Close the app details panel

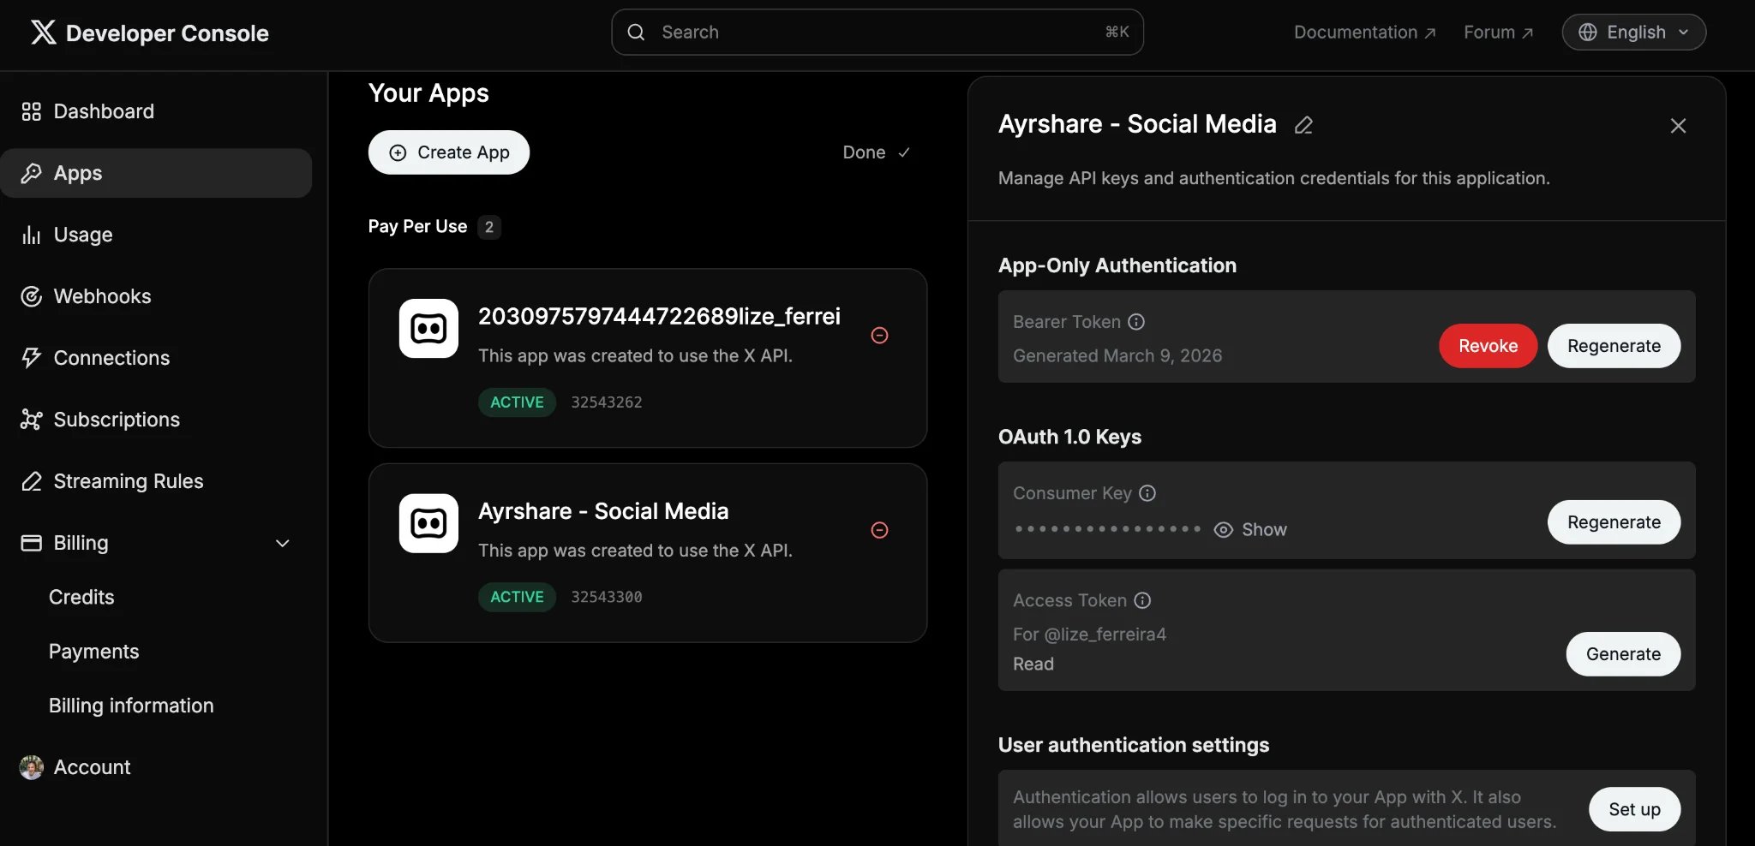pyautogui.click(x=1678, y=126)
